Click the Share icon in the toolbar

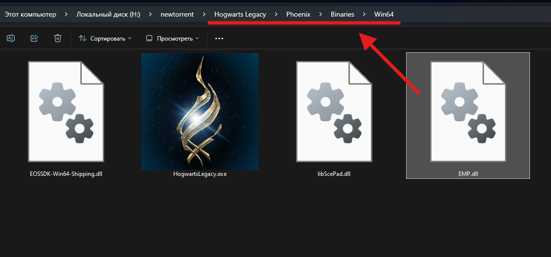coord(34,38)
